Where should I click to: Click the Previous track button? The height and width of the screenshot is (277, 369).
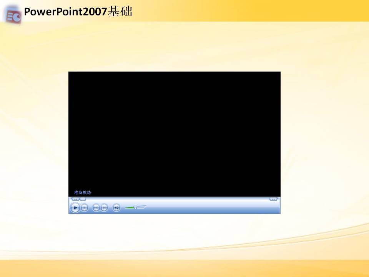tap(96, 208)
